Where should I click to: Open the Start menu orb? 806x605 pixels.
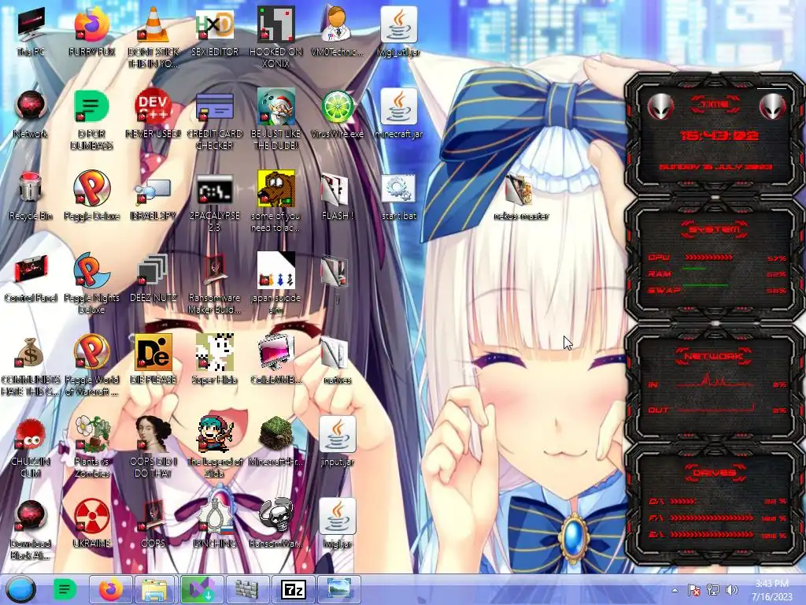(x=21, y=589)
